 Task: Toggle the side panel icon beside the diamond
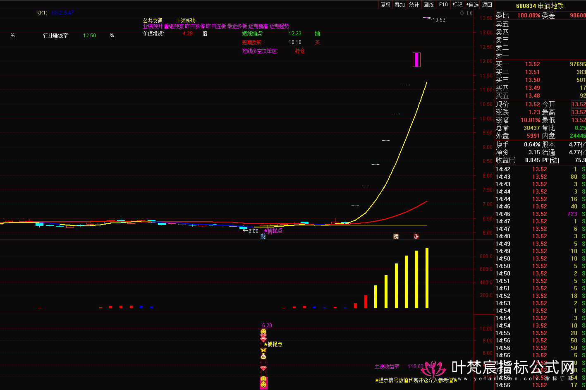tap(470, 13)
